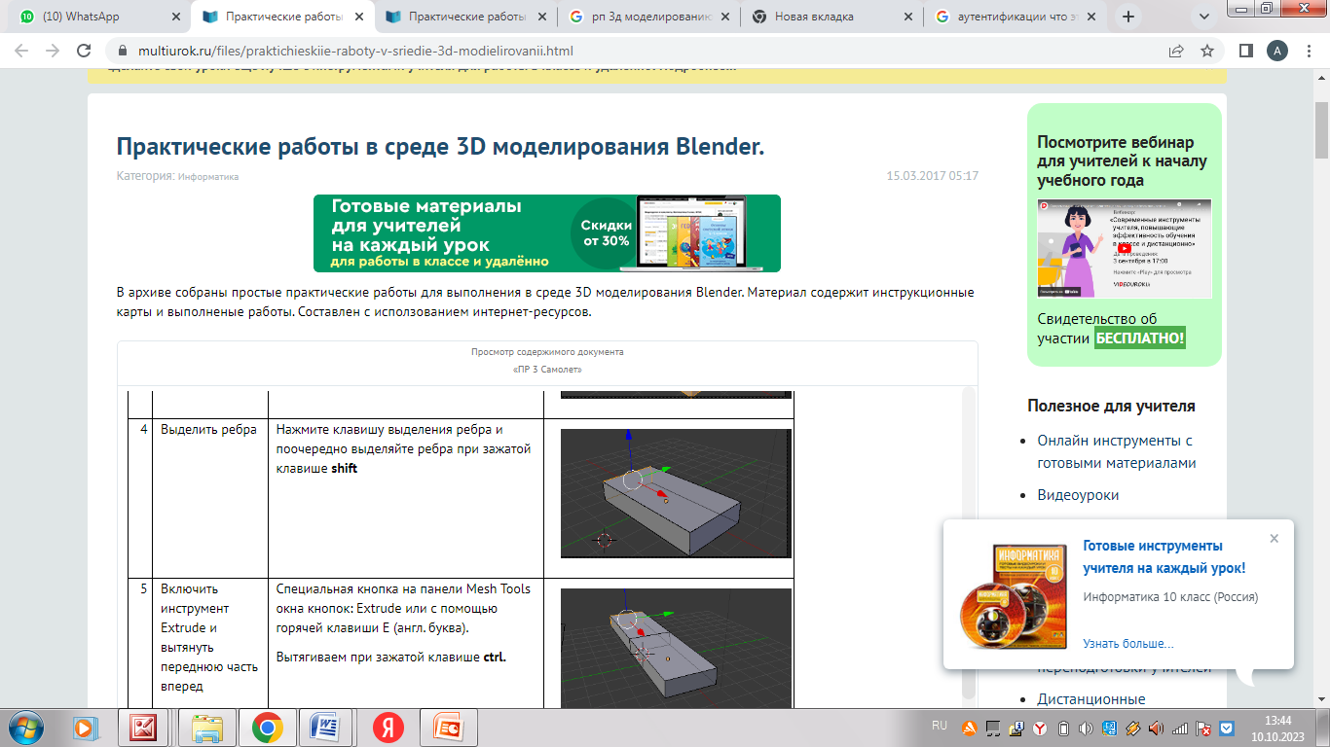This screenshot has height=747, width=1330.
Task: Click the Yandex tray icon
Action: 1040,728
